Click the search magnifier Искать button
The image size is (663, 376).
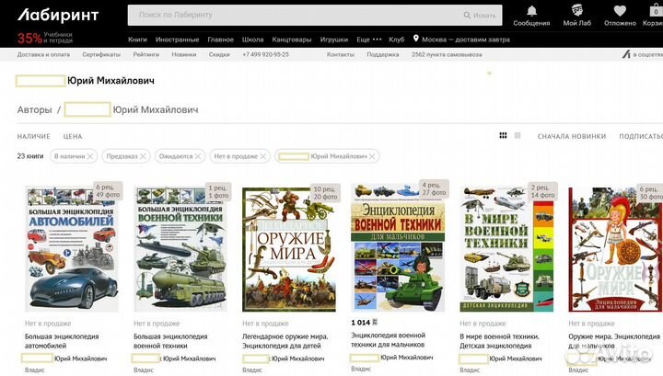480,16
